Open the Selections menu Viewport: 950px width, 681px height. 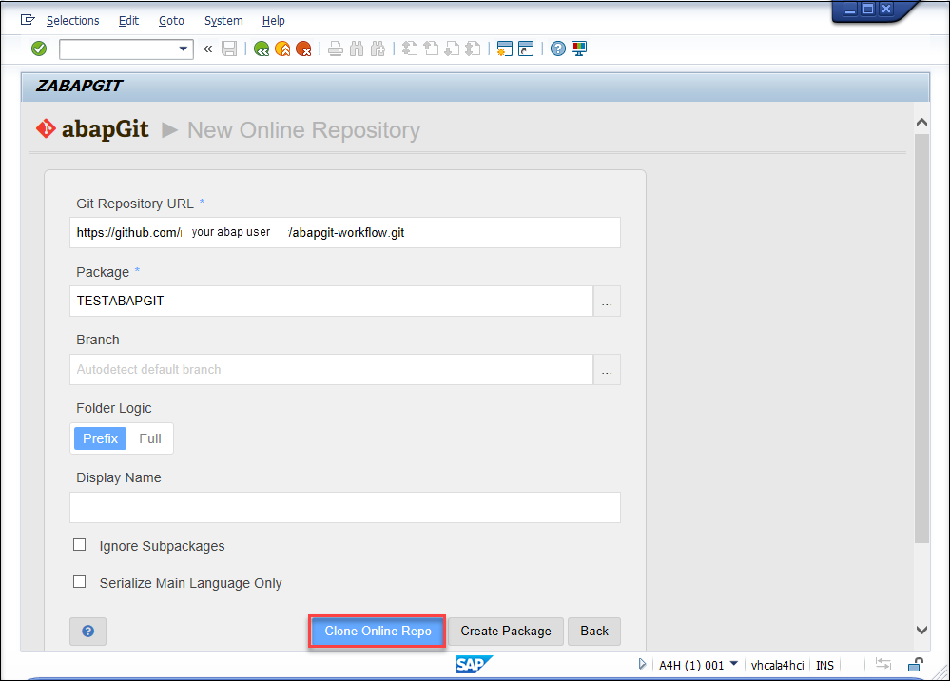[72, 21]
